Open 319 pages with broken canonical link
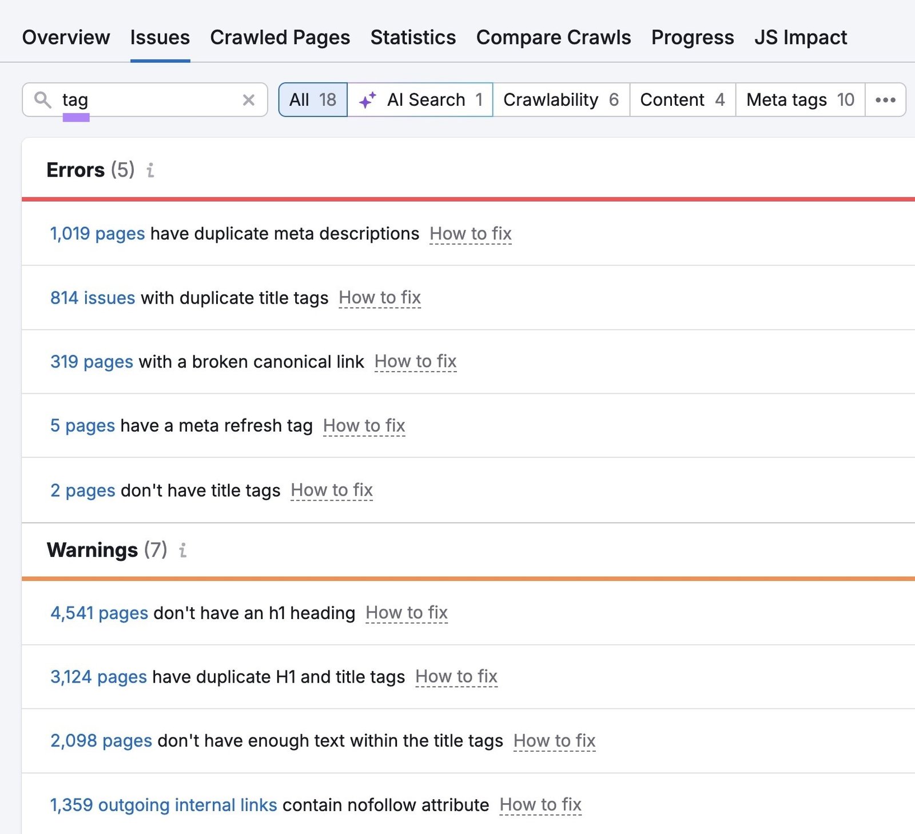 point(91,362)
